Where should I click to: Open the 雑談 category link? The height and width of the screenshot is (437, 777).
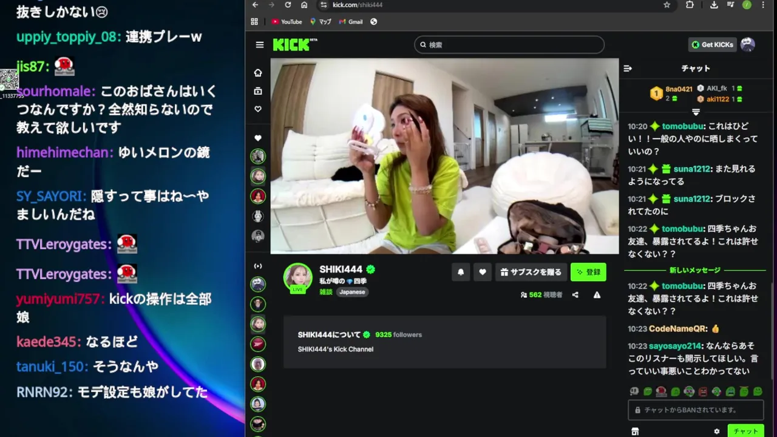click(x=326, y=292)
